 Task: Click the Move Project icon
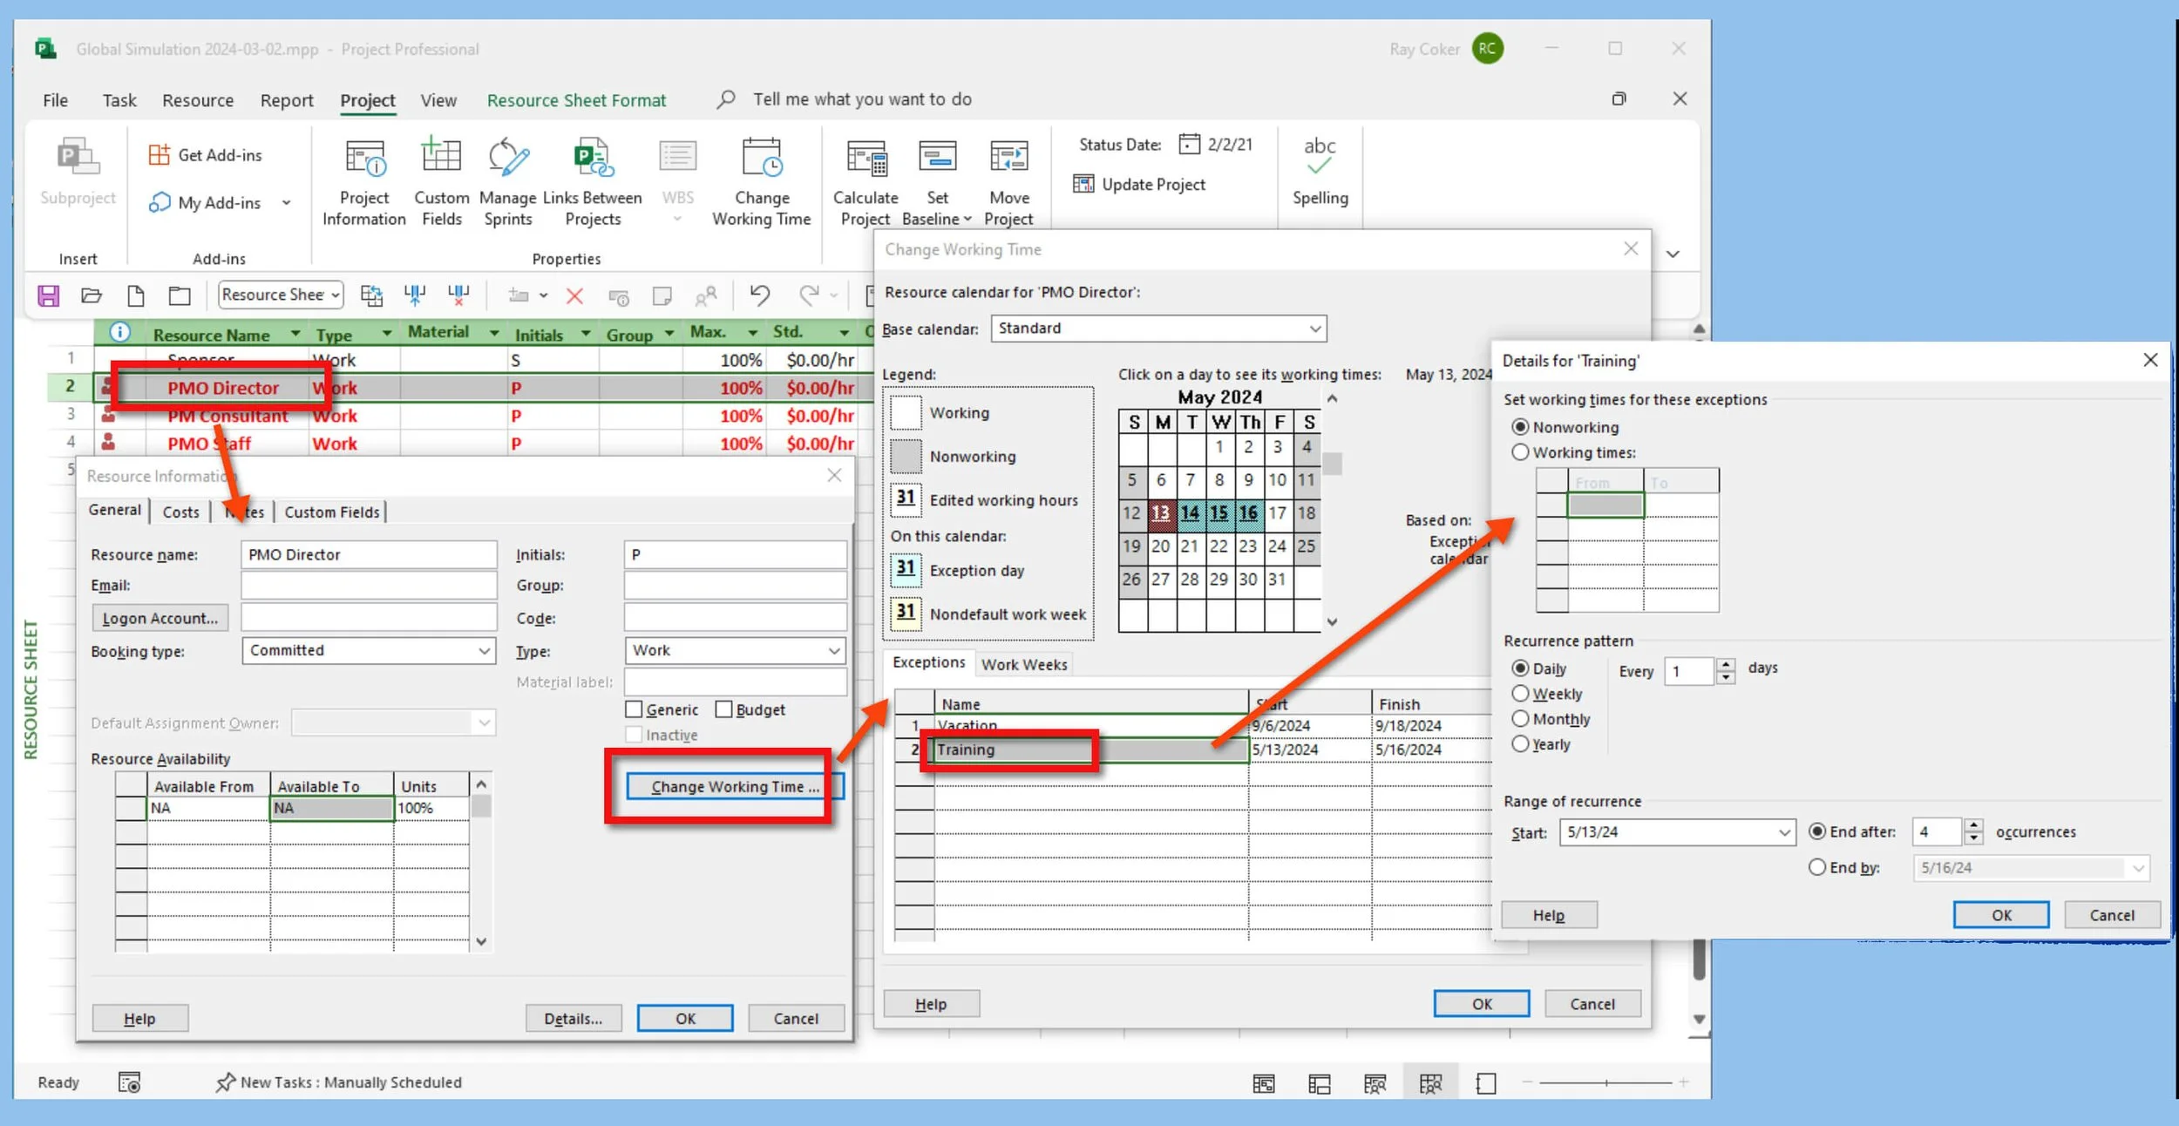click(x=1009, y=158)
